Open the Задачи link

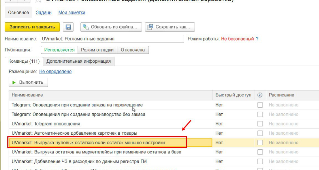(44, 12)
